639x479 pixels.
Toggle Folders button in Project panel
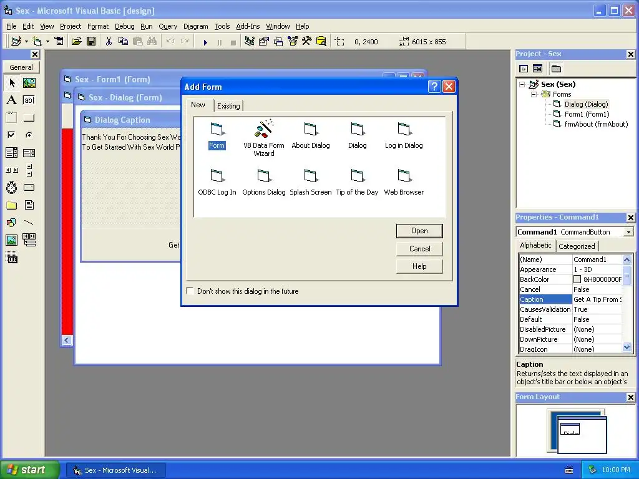(x=556, y=69)
